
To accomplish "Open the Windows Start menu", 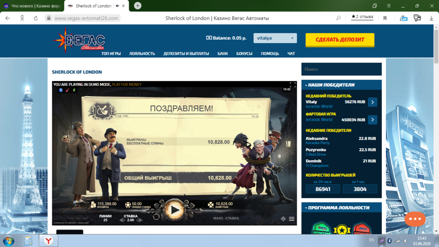I will 9,240.
